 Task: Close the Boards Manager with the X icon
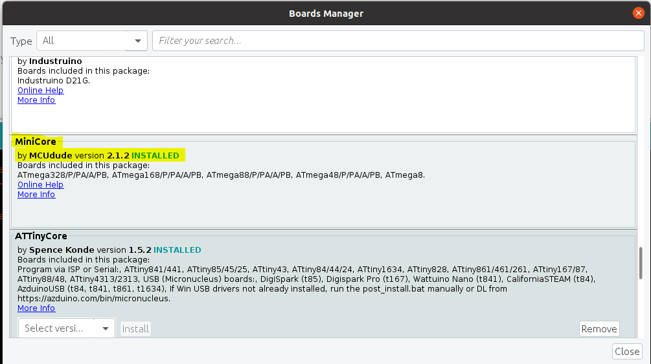(638, 14)
